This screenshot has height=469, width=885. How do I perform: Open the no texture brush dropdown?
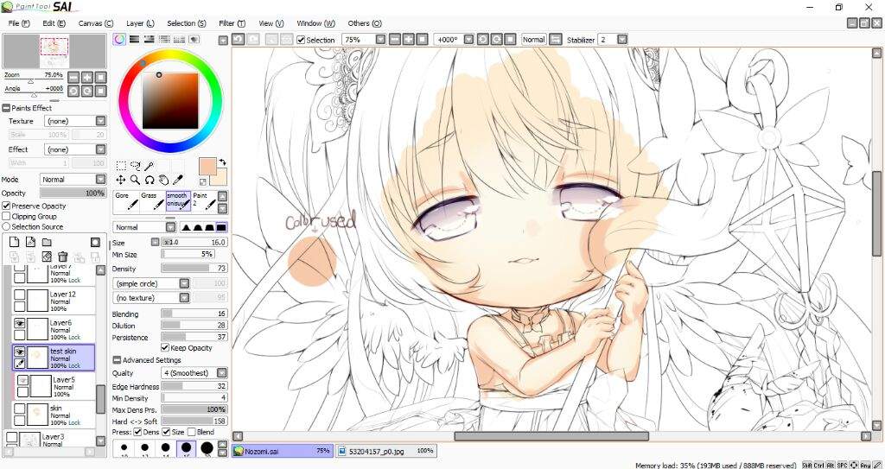tap(184, 297)
